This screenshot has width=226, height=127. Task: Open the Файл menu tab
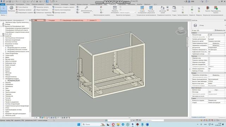pyautogui.click(x=2, y=4)
